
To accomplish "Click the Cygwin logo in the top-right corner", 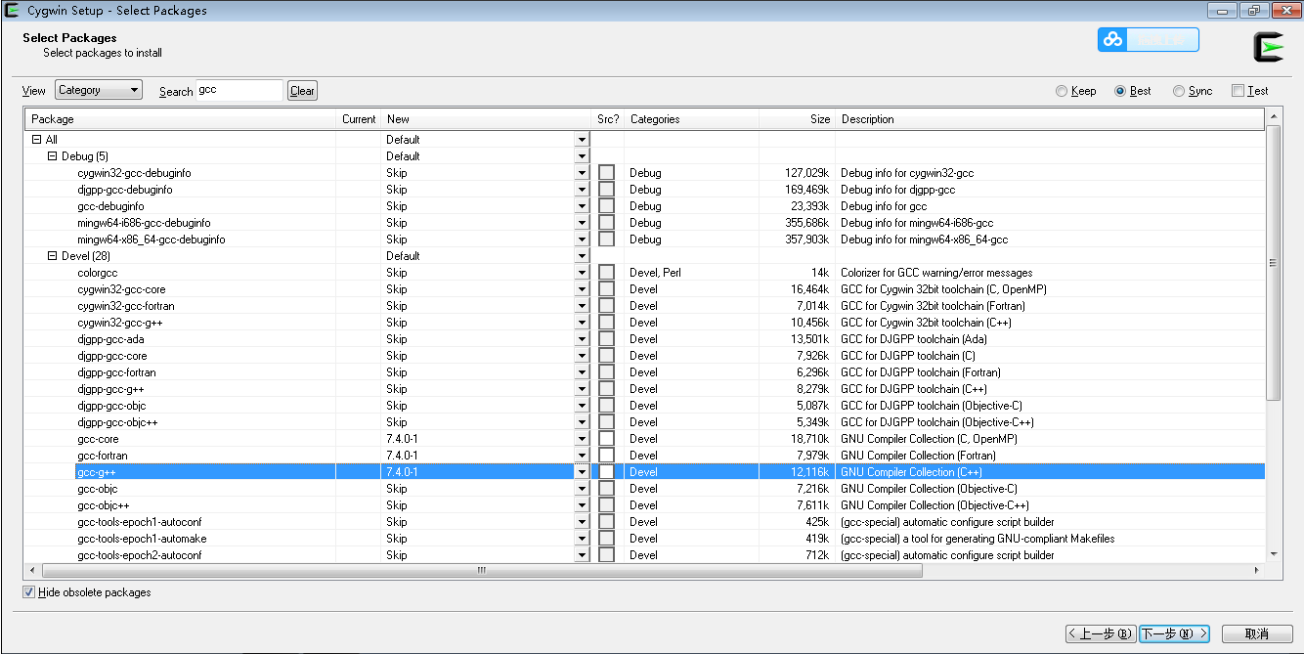I will 1271,44.
